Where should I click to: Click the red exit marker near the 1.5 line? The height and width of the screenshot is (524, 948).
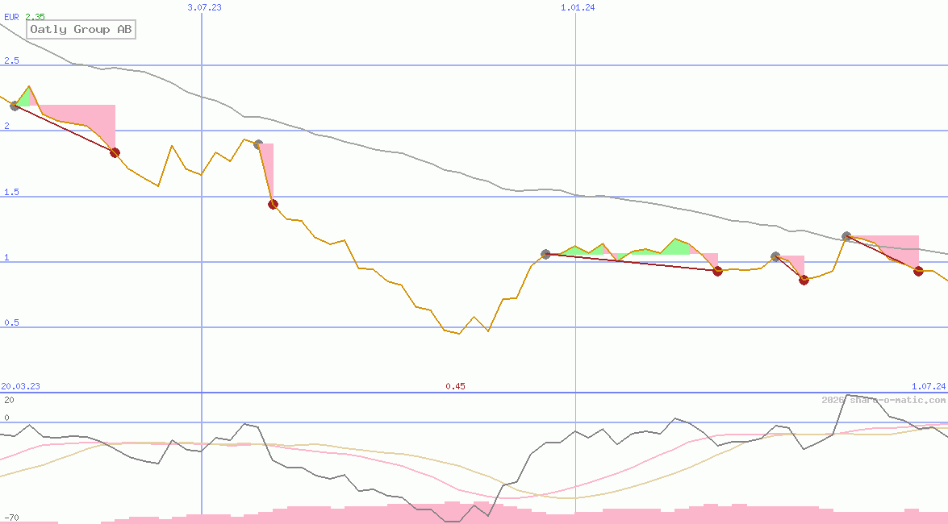(273, 204)
